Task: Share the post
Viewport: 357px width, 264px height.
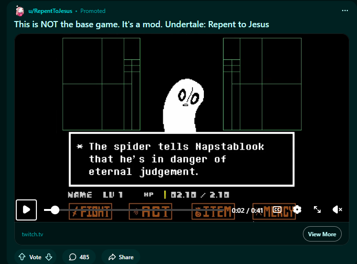Action: pyautogui.click(x=121, y=257)
